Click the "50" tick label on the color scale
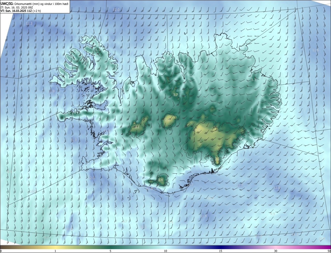331x253 pixels. click(x=329, y=251)
